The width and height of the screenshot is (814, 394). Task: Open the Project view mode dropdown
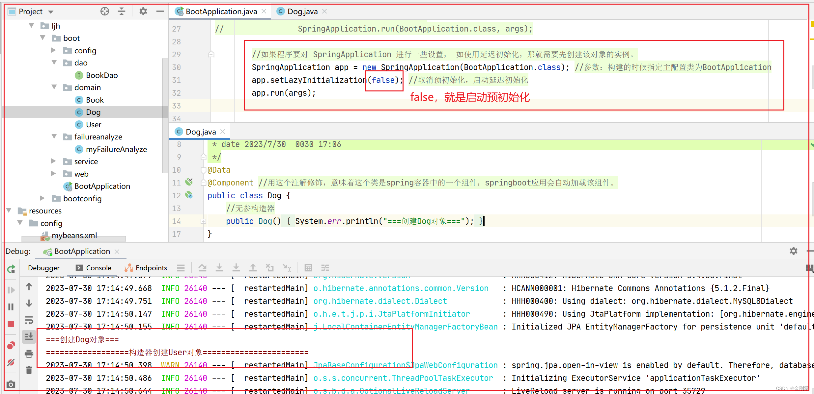click(x=51, y=11)
